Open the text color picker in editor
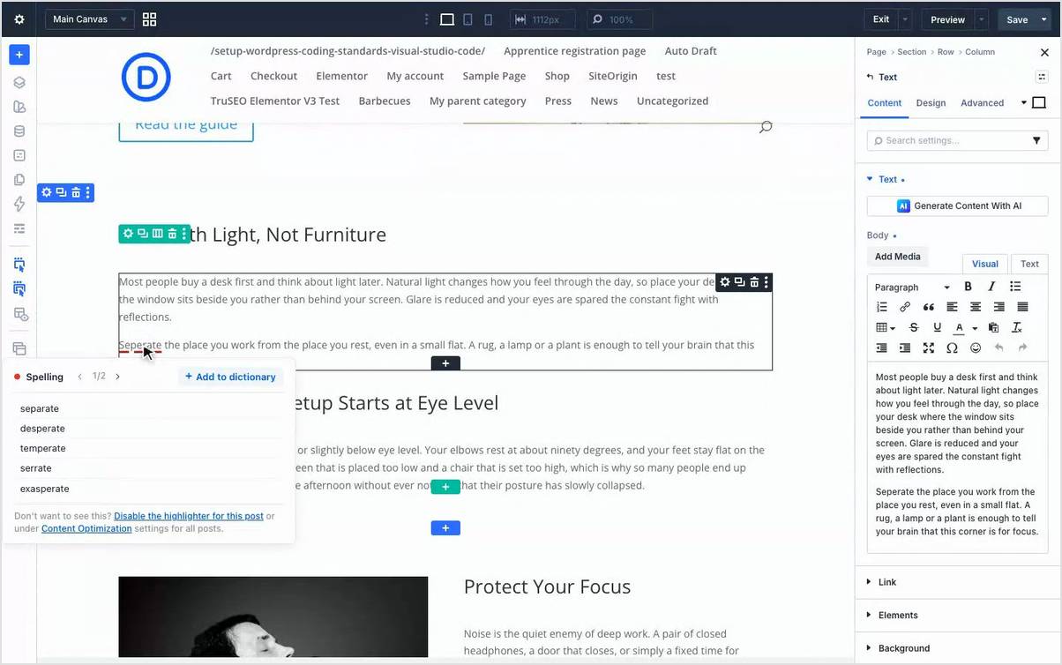1062x665 pixels. pos(959,327)
